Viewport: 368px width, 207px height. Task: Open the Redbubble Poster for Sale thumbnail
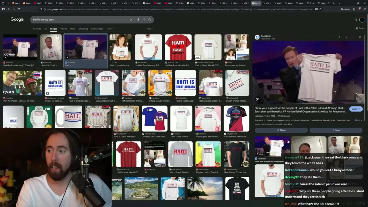(x=55, y=83)
